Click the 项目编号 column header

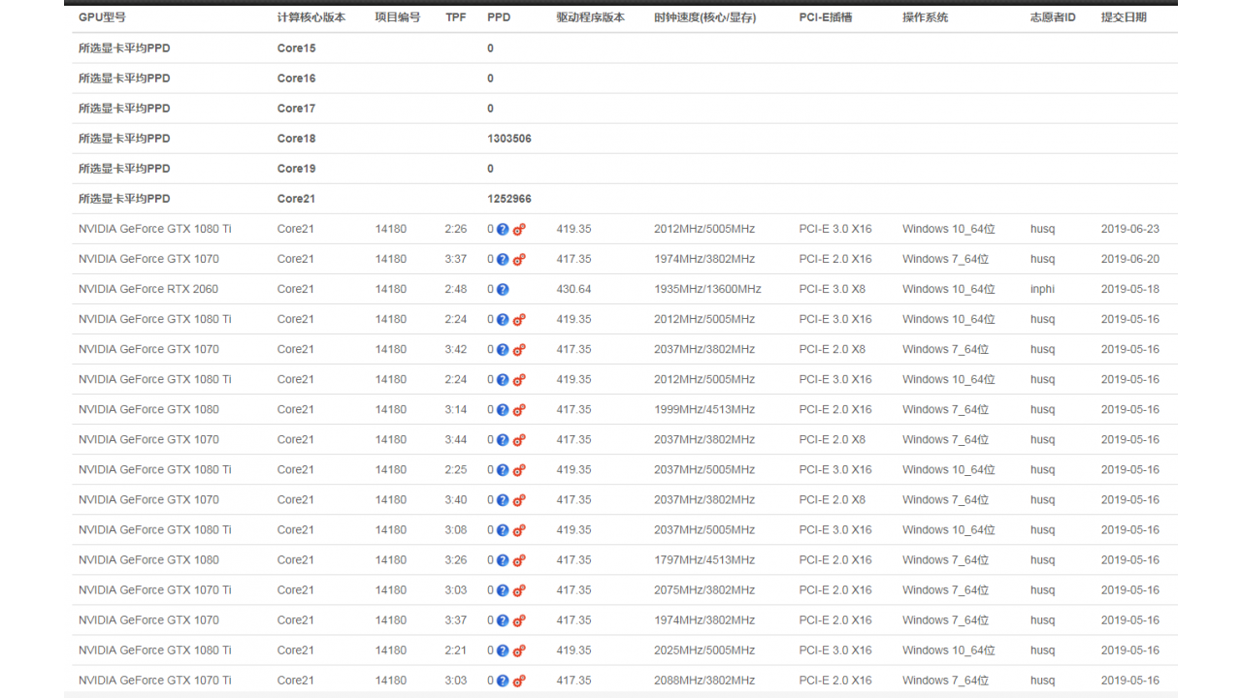pos(398,17)
